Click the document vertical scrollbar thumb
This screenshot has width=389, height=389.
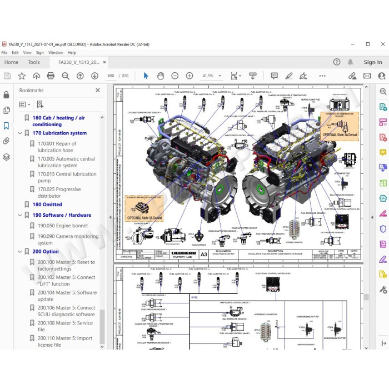click(x=366, y=297)
